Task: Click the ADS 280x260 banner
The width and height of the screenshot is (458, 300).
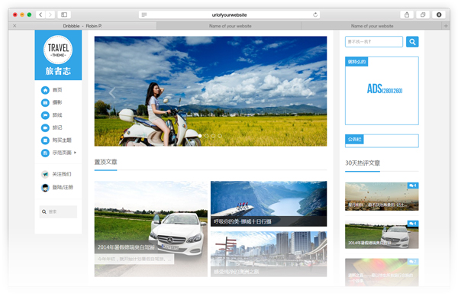Action: coord(382,91)
